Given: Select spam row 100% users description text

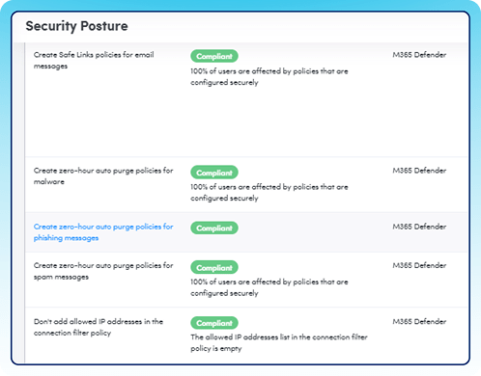Looking at the screenshot, I should click(x=269, y=287).
